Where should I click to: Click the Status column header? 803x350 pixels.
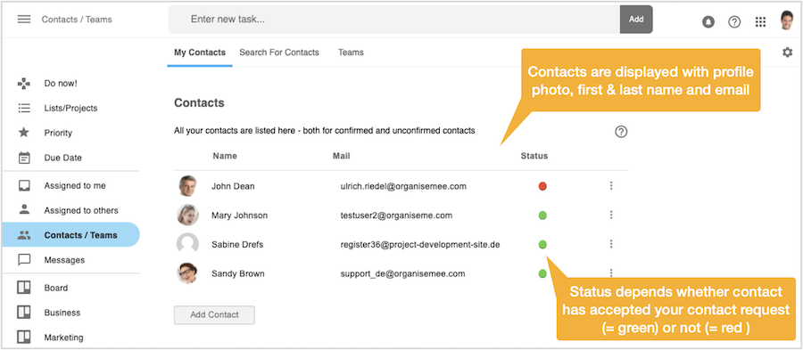(534, 156)
